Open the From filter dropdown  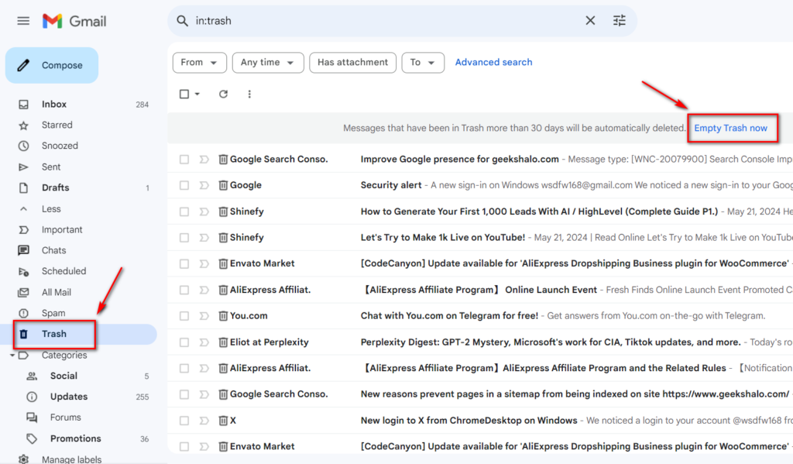pyautogui.click(x=199, y=62)
